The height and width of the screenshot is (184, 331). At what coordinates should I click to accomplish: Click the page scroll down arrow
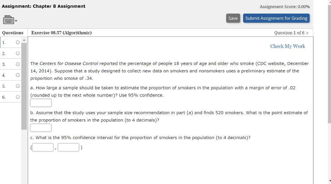pyautogui.click(x=330, y=181)
